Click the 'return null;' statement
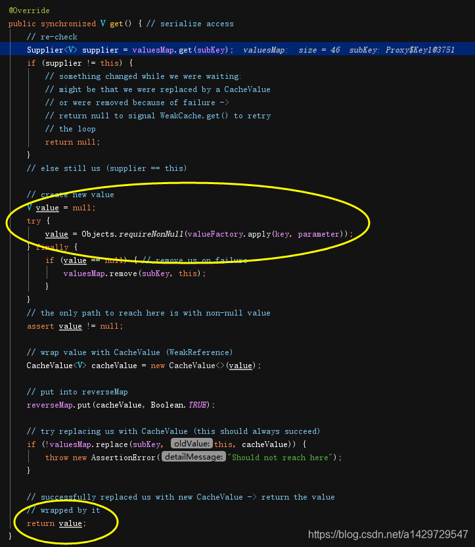Screen dimensions: 475x547 click(x=72, y=142)
